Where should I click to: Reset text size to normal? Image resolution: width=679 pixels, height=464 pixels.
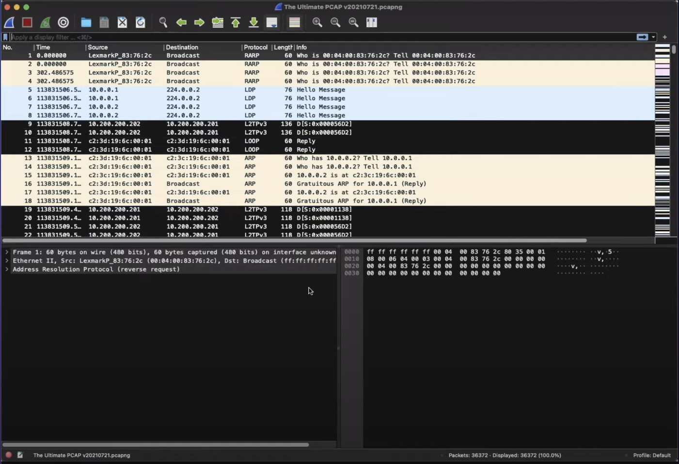click(x=353, y=22)
